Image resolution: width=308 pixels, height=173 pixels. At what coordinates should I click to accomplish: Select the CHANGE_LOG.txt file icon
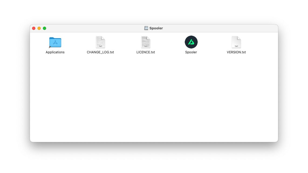point(100,42)
